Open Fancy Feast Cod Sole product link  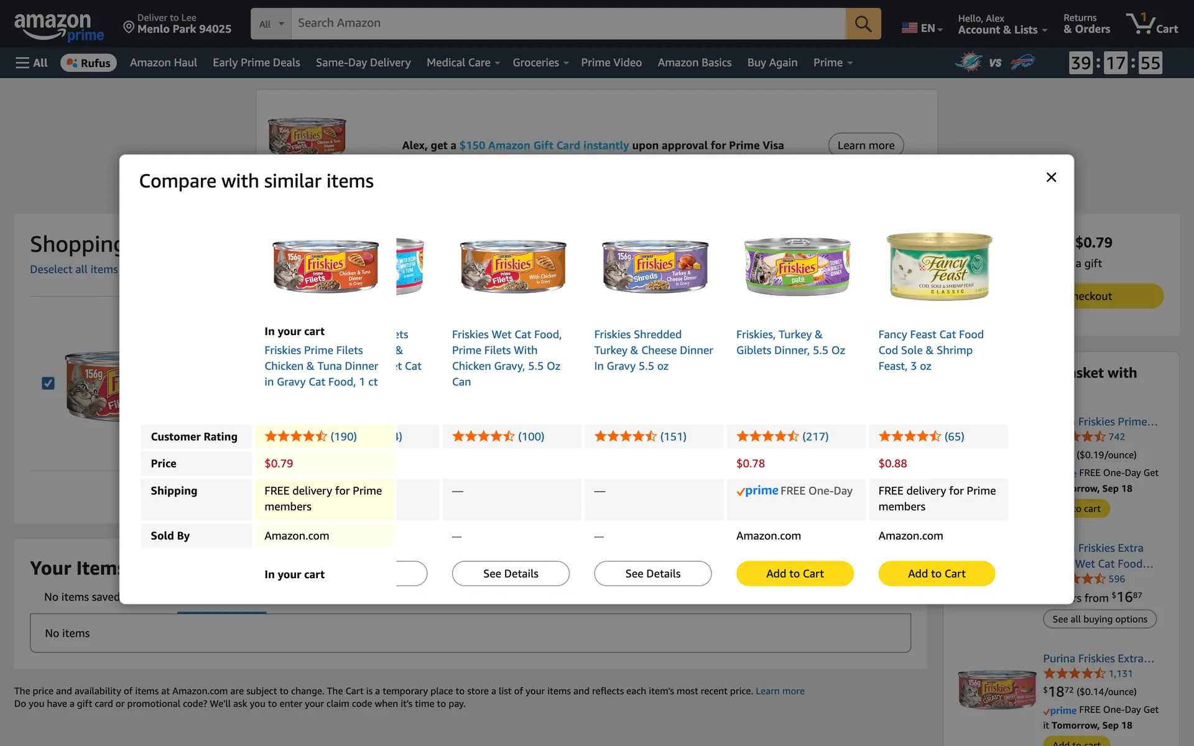pyautogui.click(x=930, y=350)
